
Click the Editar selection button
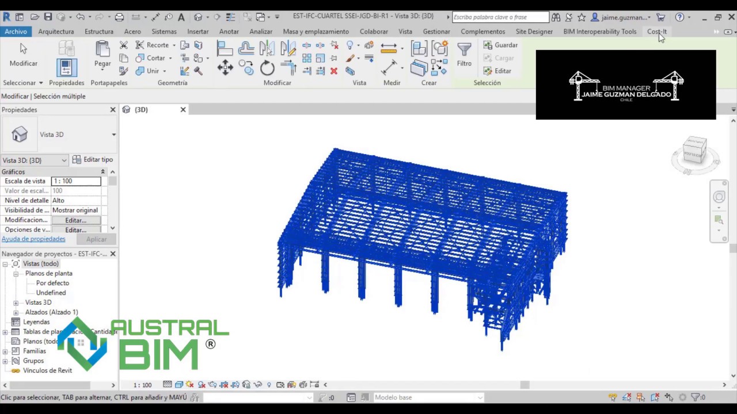[497, 71]
